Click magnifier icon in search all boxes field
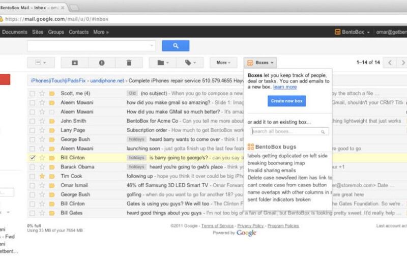The width and height of the screenshot is (407, 256). pyautogui.click(x=323, y=132)
